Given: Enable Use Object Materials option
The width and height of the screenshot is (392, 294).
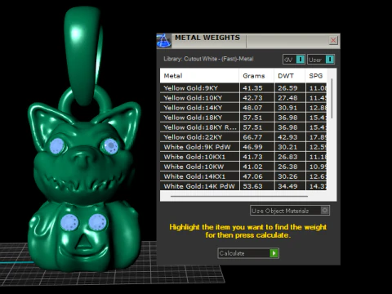Looking at the screenshot, I should 290,211.
